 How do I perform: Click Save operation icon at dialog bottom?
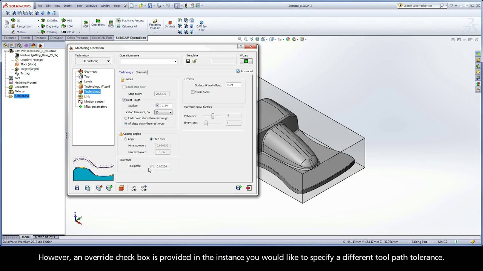point(77,188)
